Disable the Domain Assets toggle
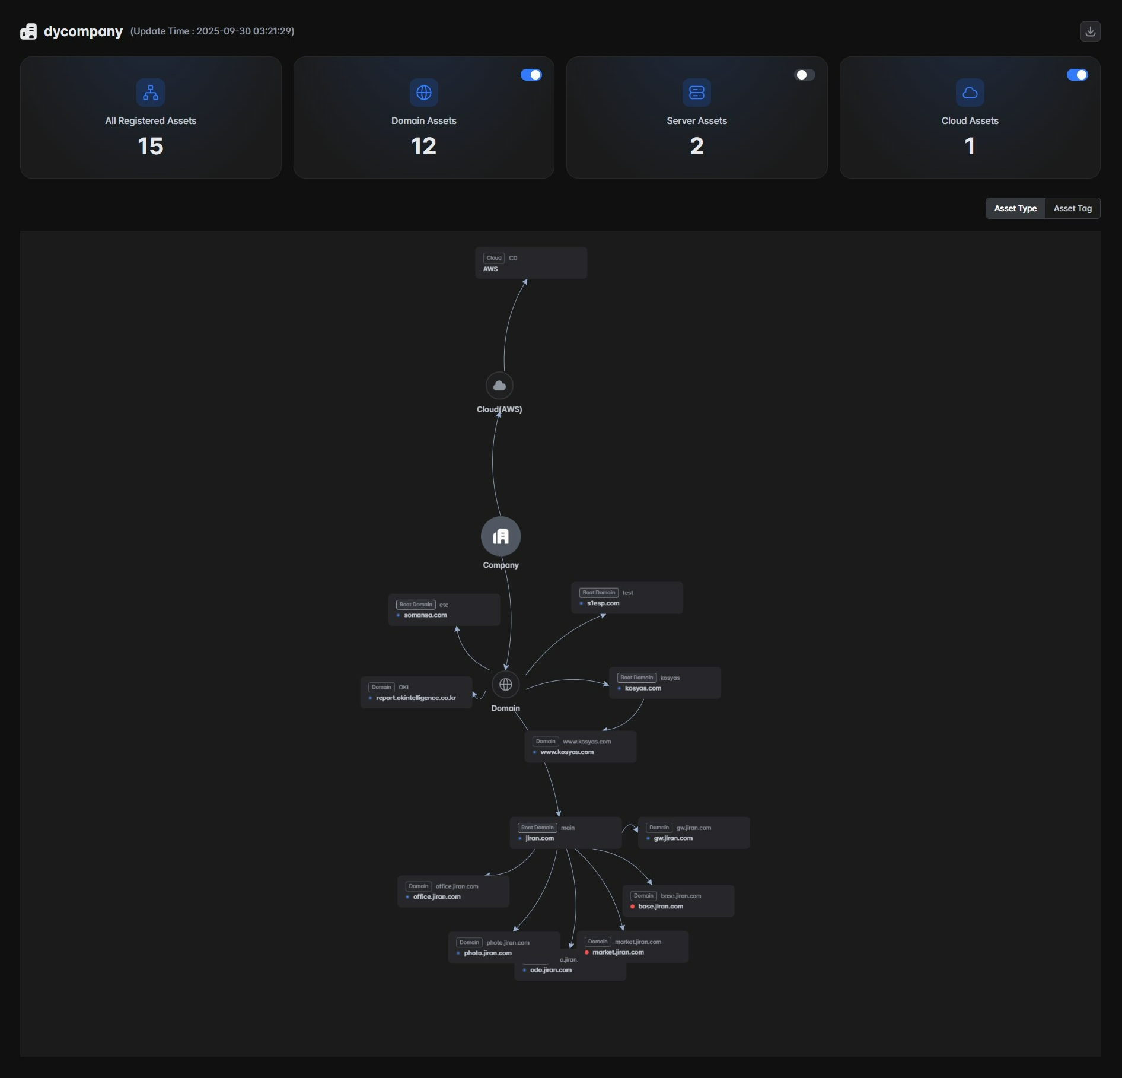The image size is (1122, 1078). tap(531, 75)
